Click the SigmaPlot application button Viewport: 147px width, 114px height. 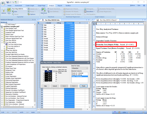tap(3, 3)
